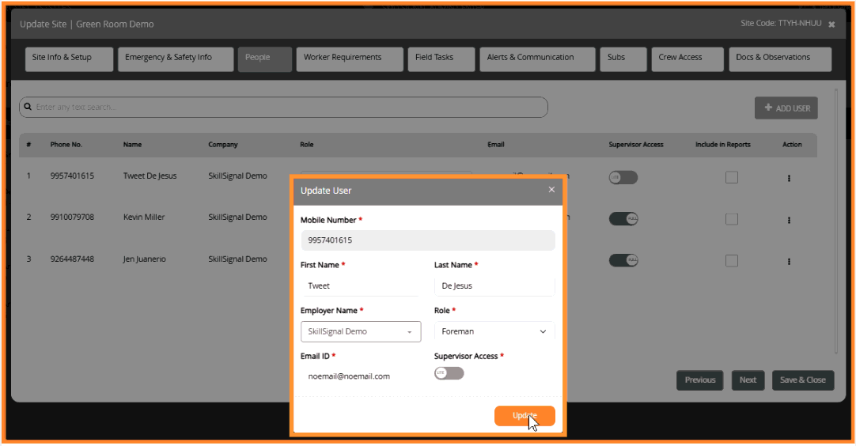Open the Role dropdown showing Foreman
856x446 pixels.
(x=494, y=331)
